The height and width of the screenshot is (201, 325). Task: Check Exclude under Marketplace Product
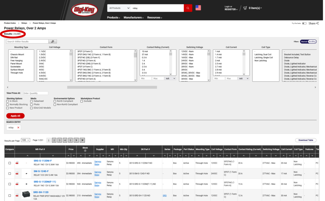click(x=82, y=101)
